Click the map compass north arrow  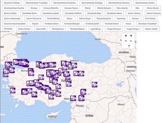129,46
